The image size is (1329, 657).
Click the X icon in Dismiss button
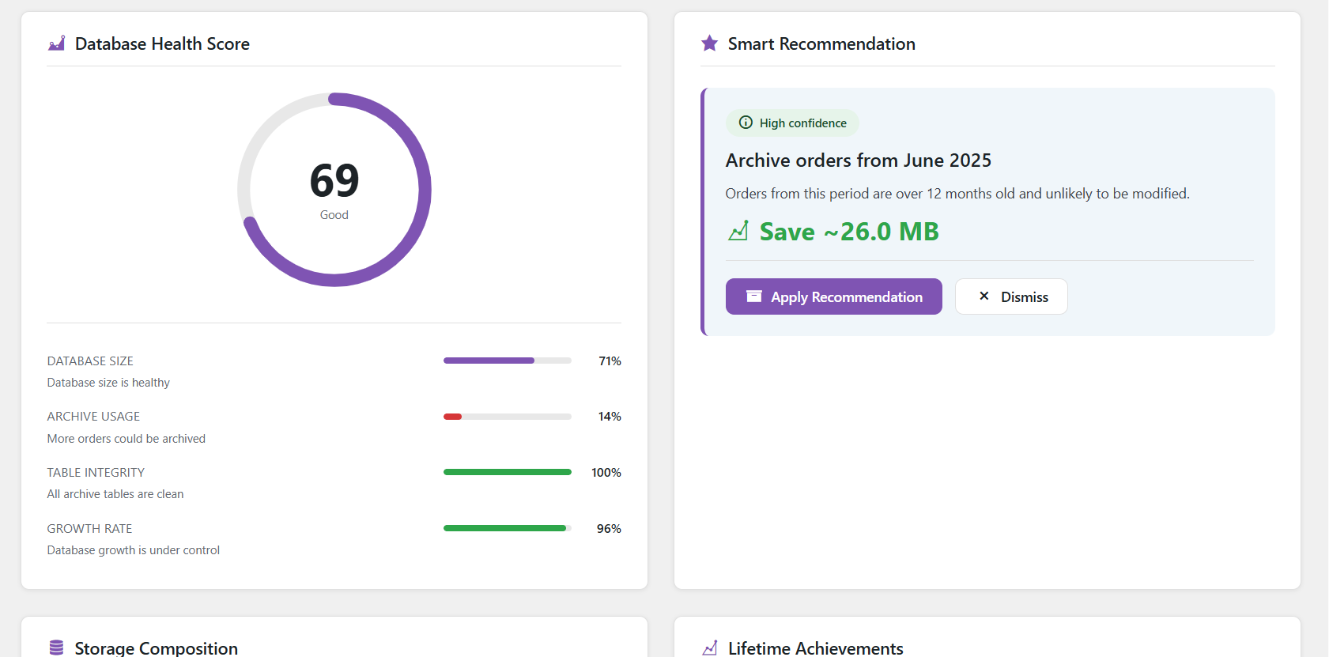point(984,296)
